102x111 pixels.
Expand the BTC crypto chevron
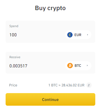click(87, 65)
